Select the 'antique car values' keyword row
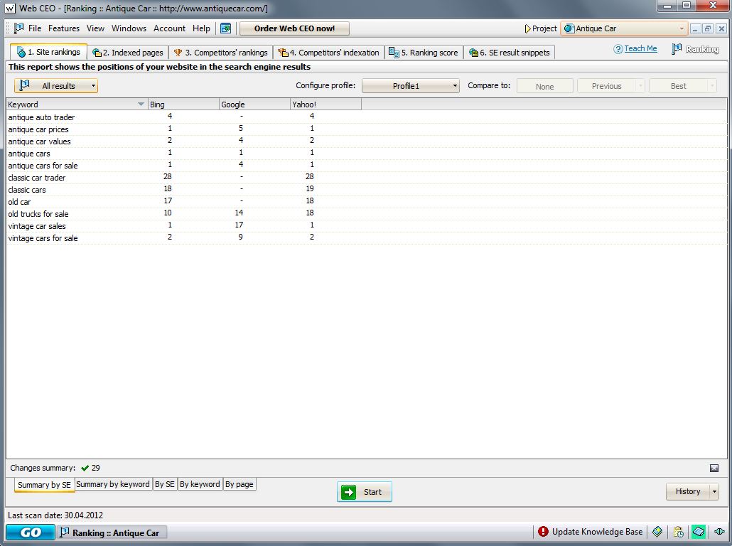The height and width of the screenshot is (546, 732). [367, 141]
